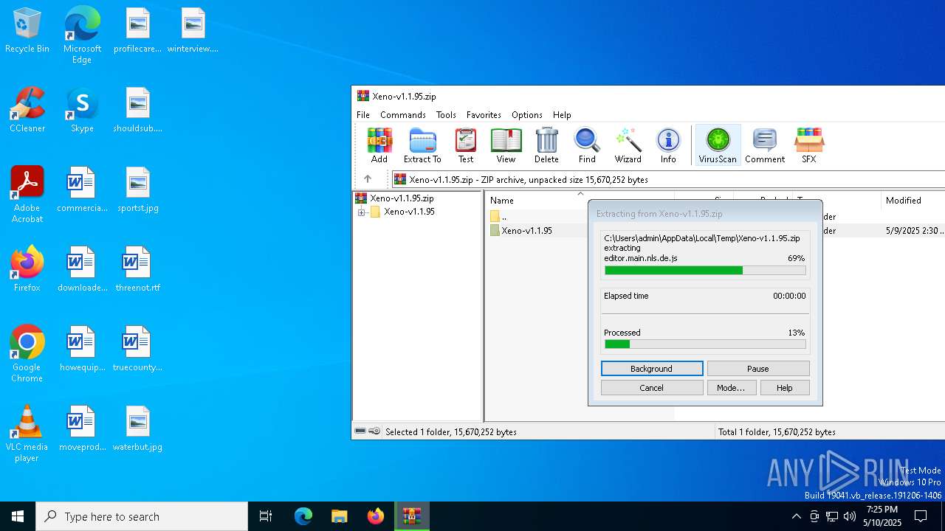Click the Mode... button
945x531 pixels.
click(732, 387)
